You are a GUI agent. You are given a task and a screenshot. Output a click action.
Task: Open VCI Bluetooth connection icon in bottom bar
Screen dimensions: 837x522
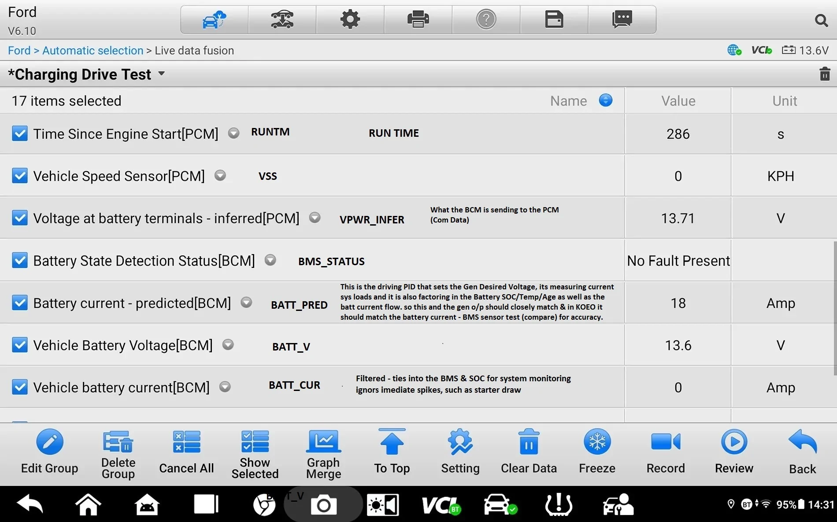(x=441, y=505)
